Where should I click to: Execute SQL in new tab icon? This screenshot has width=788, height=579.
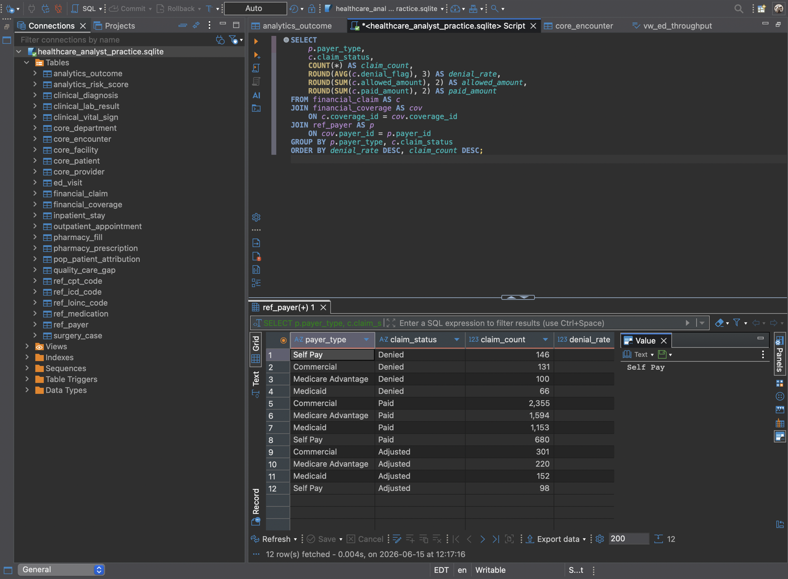pyautogui.click(x=256, y=55)
